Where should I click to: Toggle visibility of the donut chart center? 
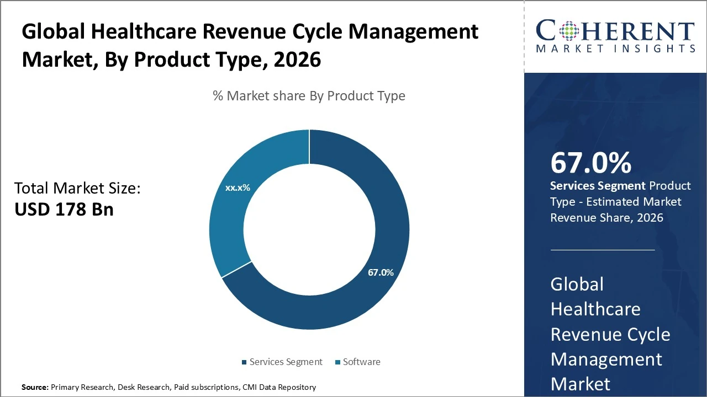[x=309, y=230]
